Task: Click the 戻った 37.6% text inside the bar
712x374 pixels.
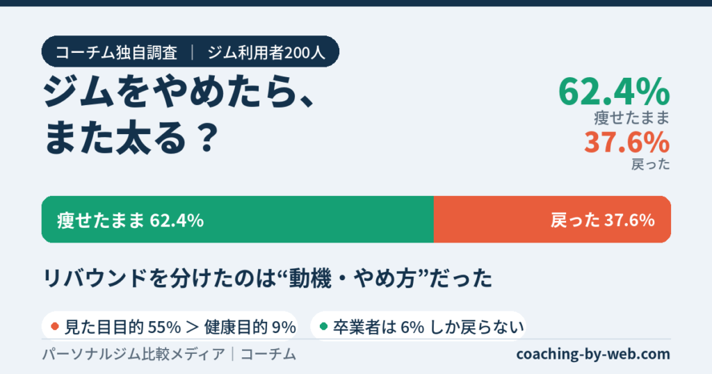Action: tap(603, 220)
